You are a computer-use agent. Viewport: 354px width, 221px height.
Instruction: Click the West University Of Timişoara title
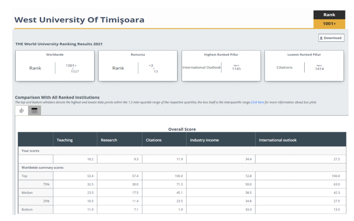[x=79, y=20]
